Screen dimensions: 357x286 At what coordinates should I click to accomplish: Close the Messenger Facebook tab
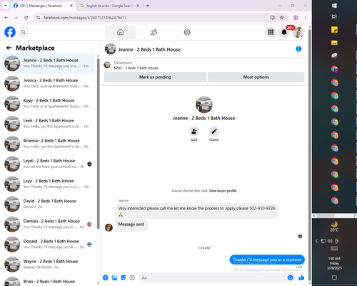click(x=71, y=6)
